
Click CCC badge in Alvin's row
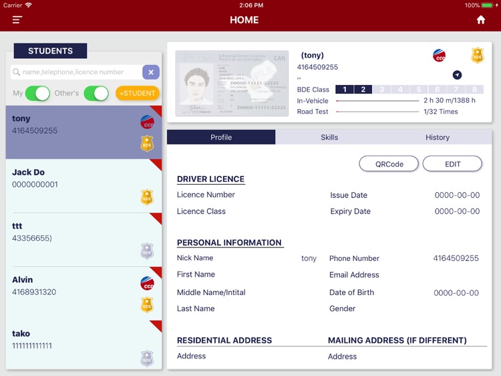click(147, 283)
